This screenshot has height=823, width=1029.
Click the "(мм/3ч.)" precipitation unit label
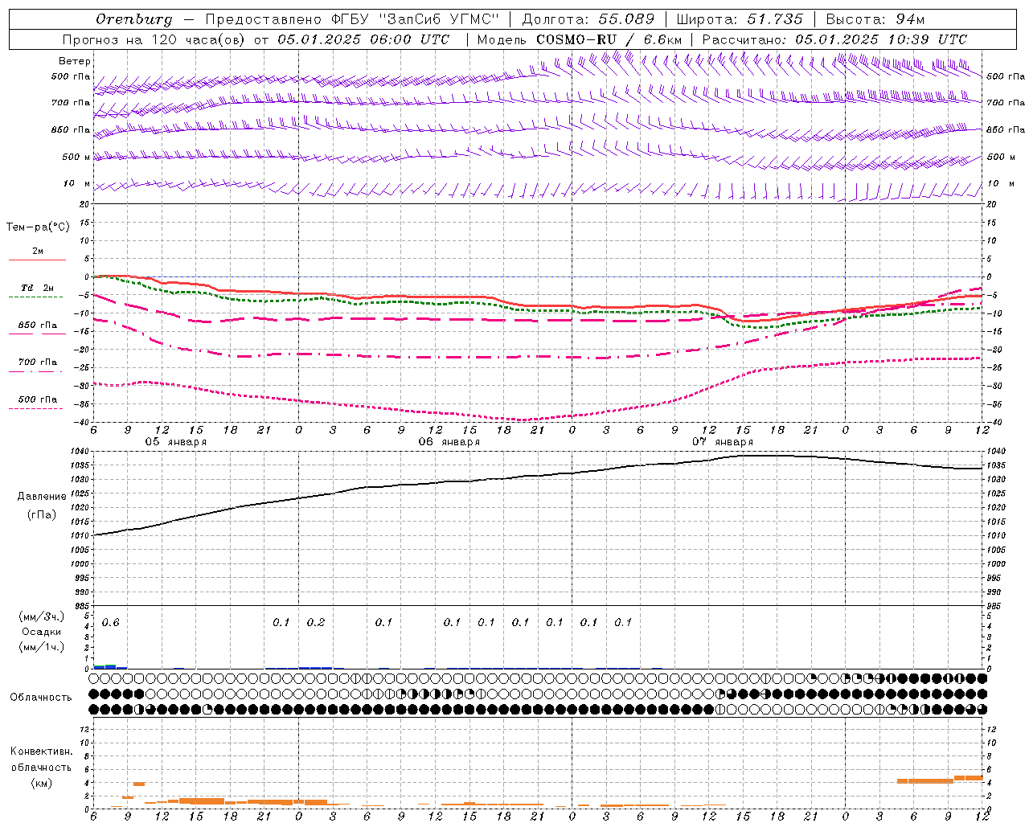tap(41, 616)
